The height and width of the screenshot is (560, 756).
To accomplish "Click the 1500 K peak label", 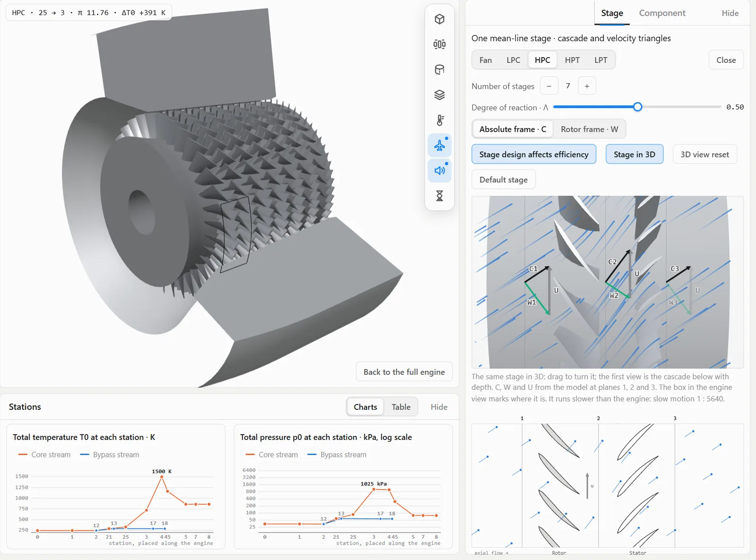I will [x=162, y=472].
